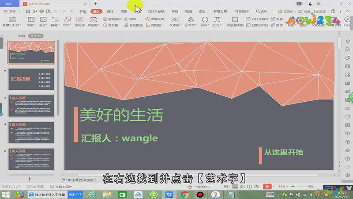
Task: Toggle normal view in status bar
Action: tap(235, 187)
